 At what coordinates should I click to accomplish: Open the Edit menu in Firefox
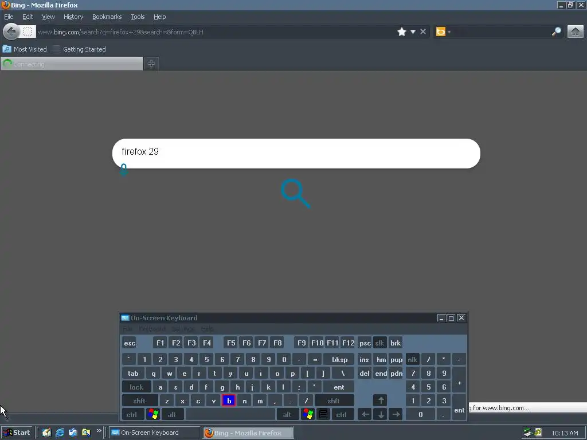click(x=28, y=17)
